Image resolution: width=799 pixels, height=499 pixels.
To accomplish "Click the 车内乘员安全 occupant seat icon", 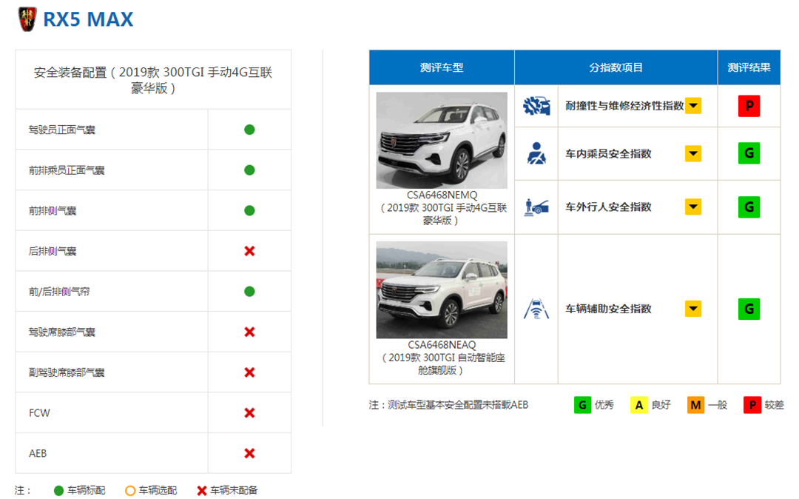I will coord(535,153).
